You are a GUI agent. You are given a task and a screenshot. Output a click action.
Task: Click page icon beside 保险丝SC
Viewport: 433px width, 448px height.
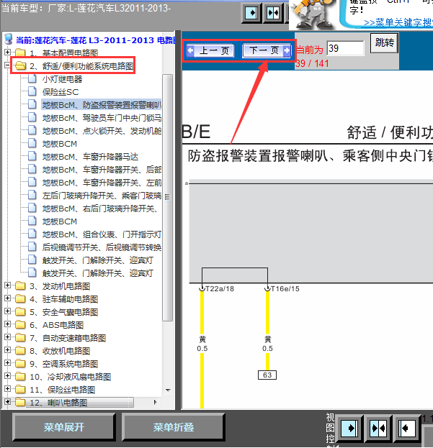coord(32,91)
